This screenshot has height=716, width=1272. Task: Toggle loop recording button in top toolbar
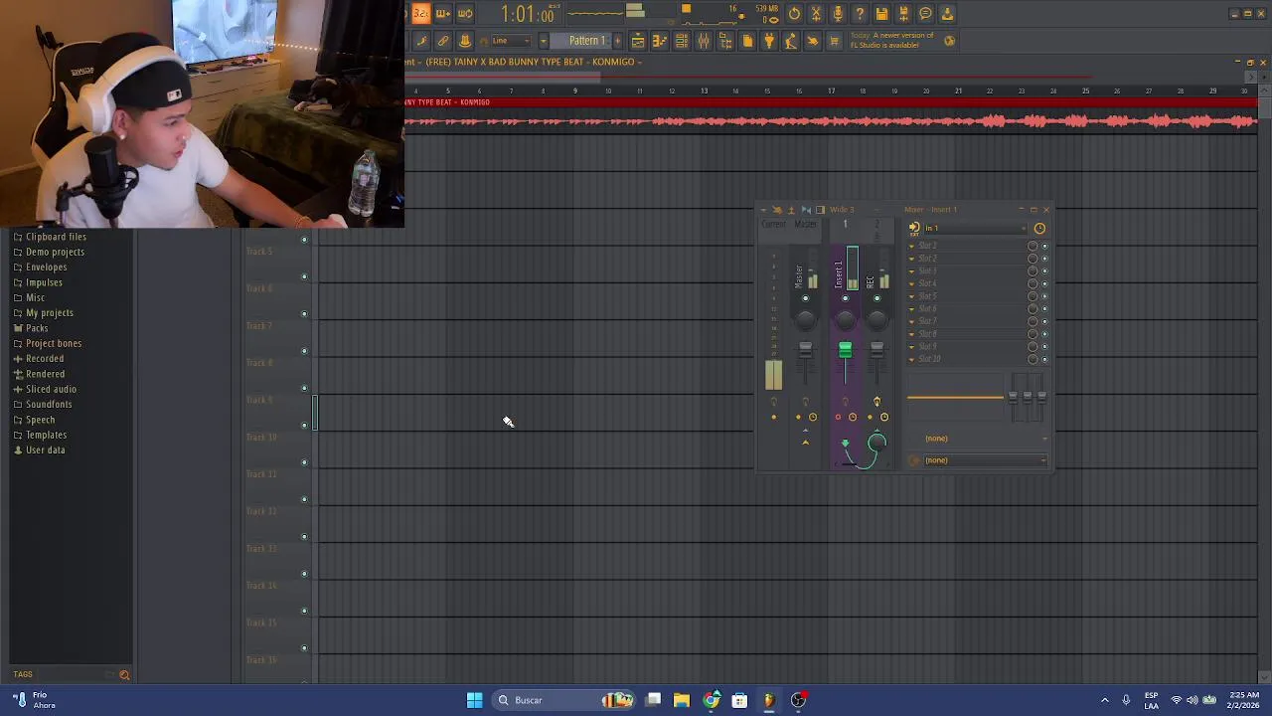pos(465,13)
